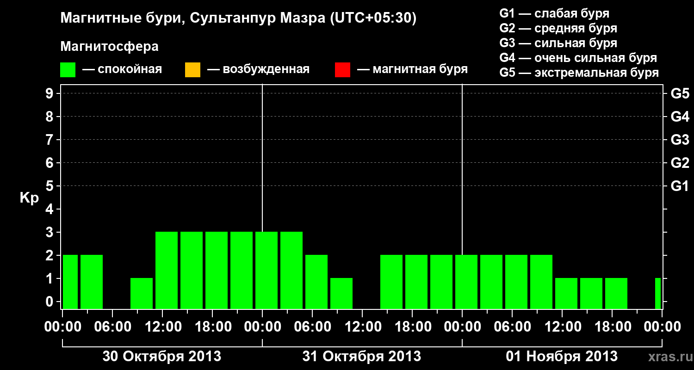Click the first Kp 2 bar on 30 October
Image resolution: width=694 pixels, height=370 pixels.
pos(70,282)
